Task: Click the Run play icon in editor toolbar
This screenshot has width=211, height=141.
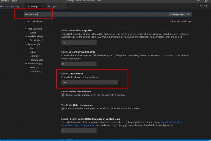Action: point(201,6)
